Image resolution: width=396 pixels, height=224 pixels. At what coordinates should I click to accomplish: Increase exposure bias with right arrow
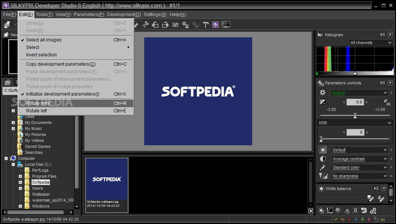(367, 102)
